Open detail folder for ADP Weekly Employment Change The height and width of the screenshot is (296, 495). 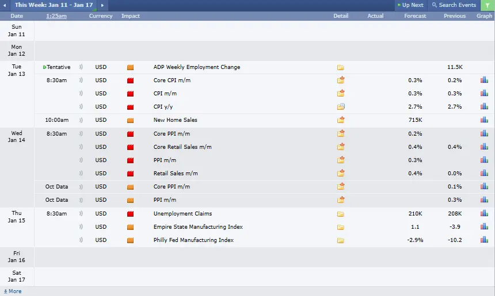pos(341,67)
